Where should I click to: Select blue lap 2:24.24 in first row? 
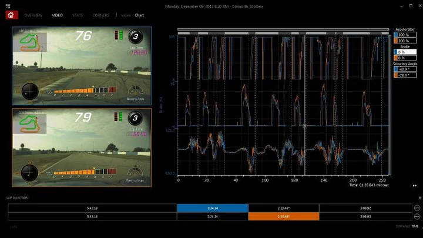tap(213, 208)
